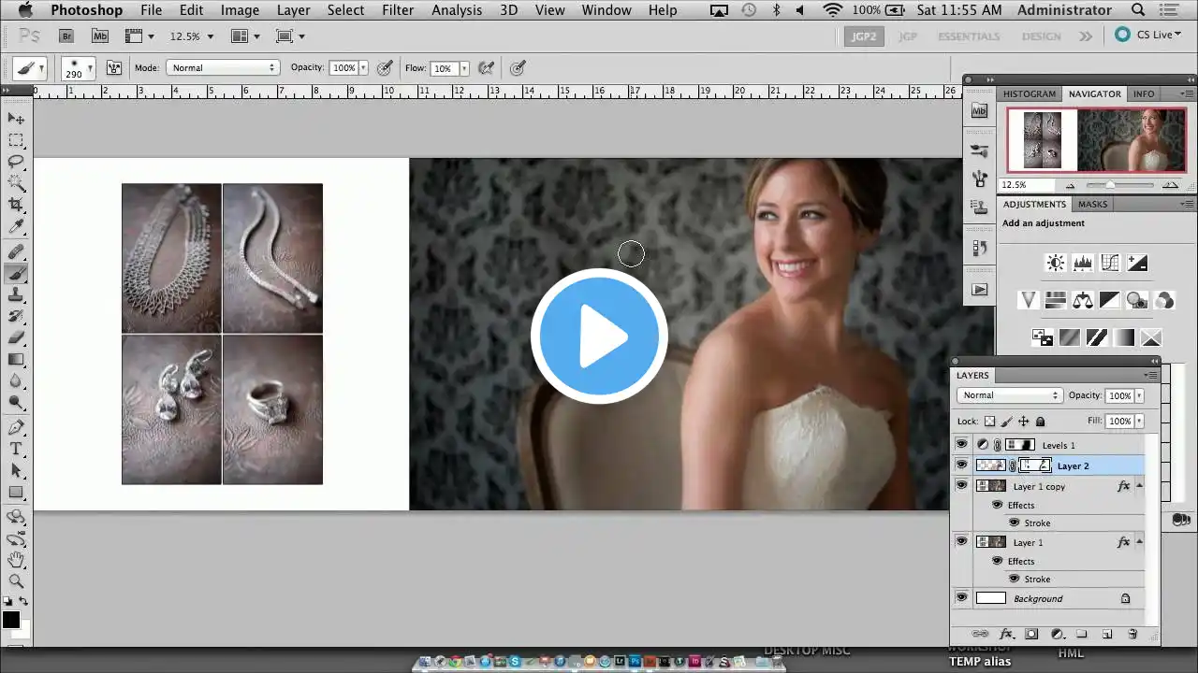Image resolution: width=1198 pixels, height=673 pixels.
Task: Hide the Levels 1 layer
Action: [x=961, y=445]
